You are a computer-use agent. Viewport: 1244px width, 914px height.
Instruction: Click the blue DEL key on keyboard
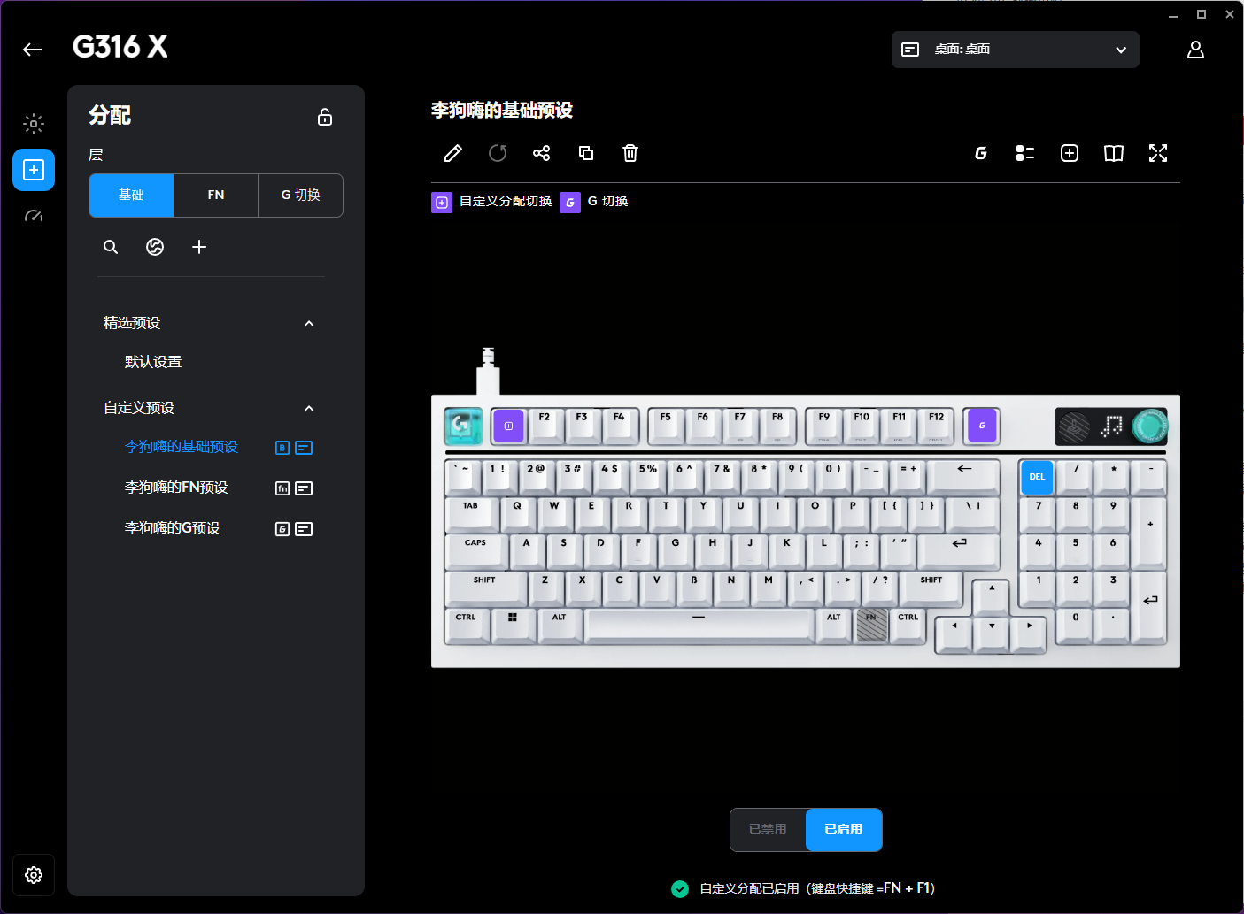pos(1037,477)
